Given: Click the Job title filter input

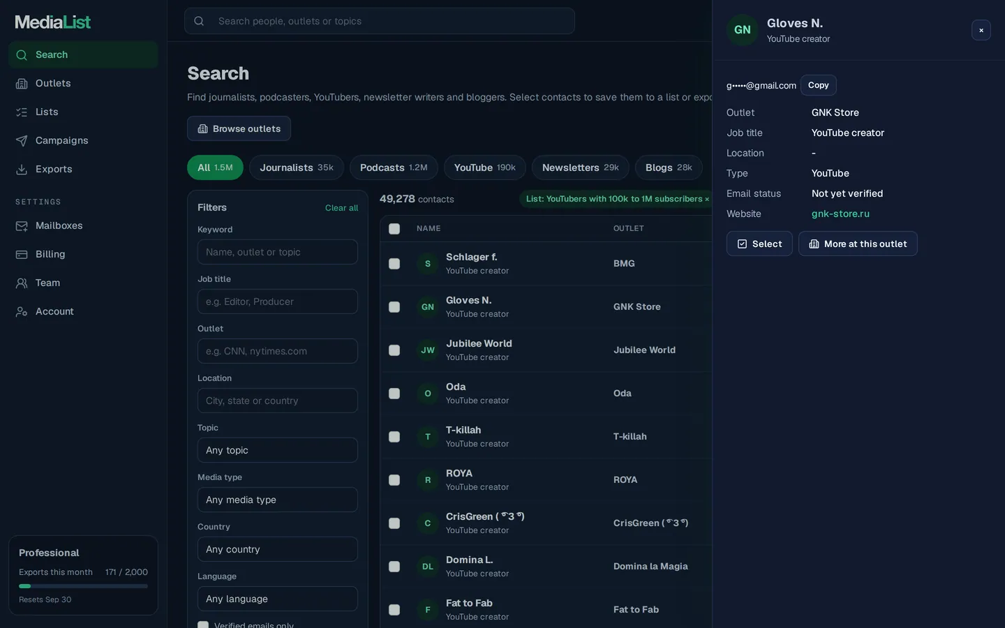Looking at the screenshot, I should (278, 301).
